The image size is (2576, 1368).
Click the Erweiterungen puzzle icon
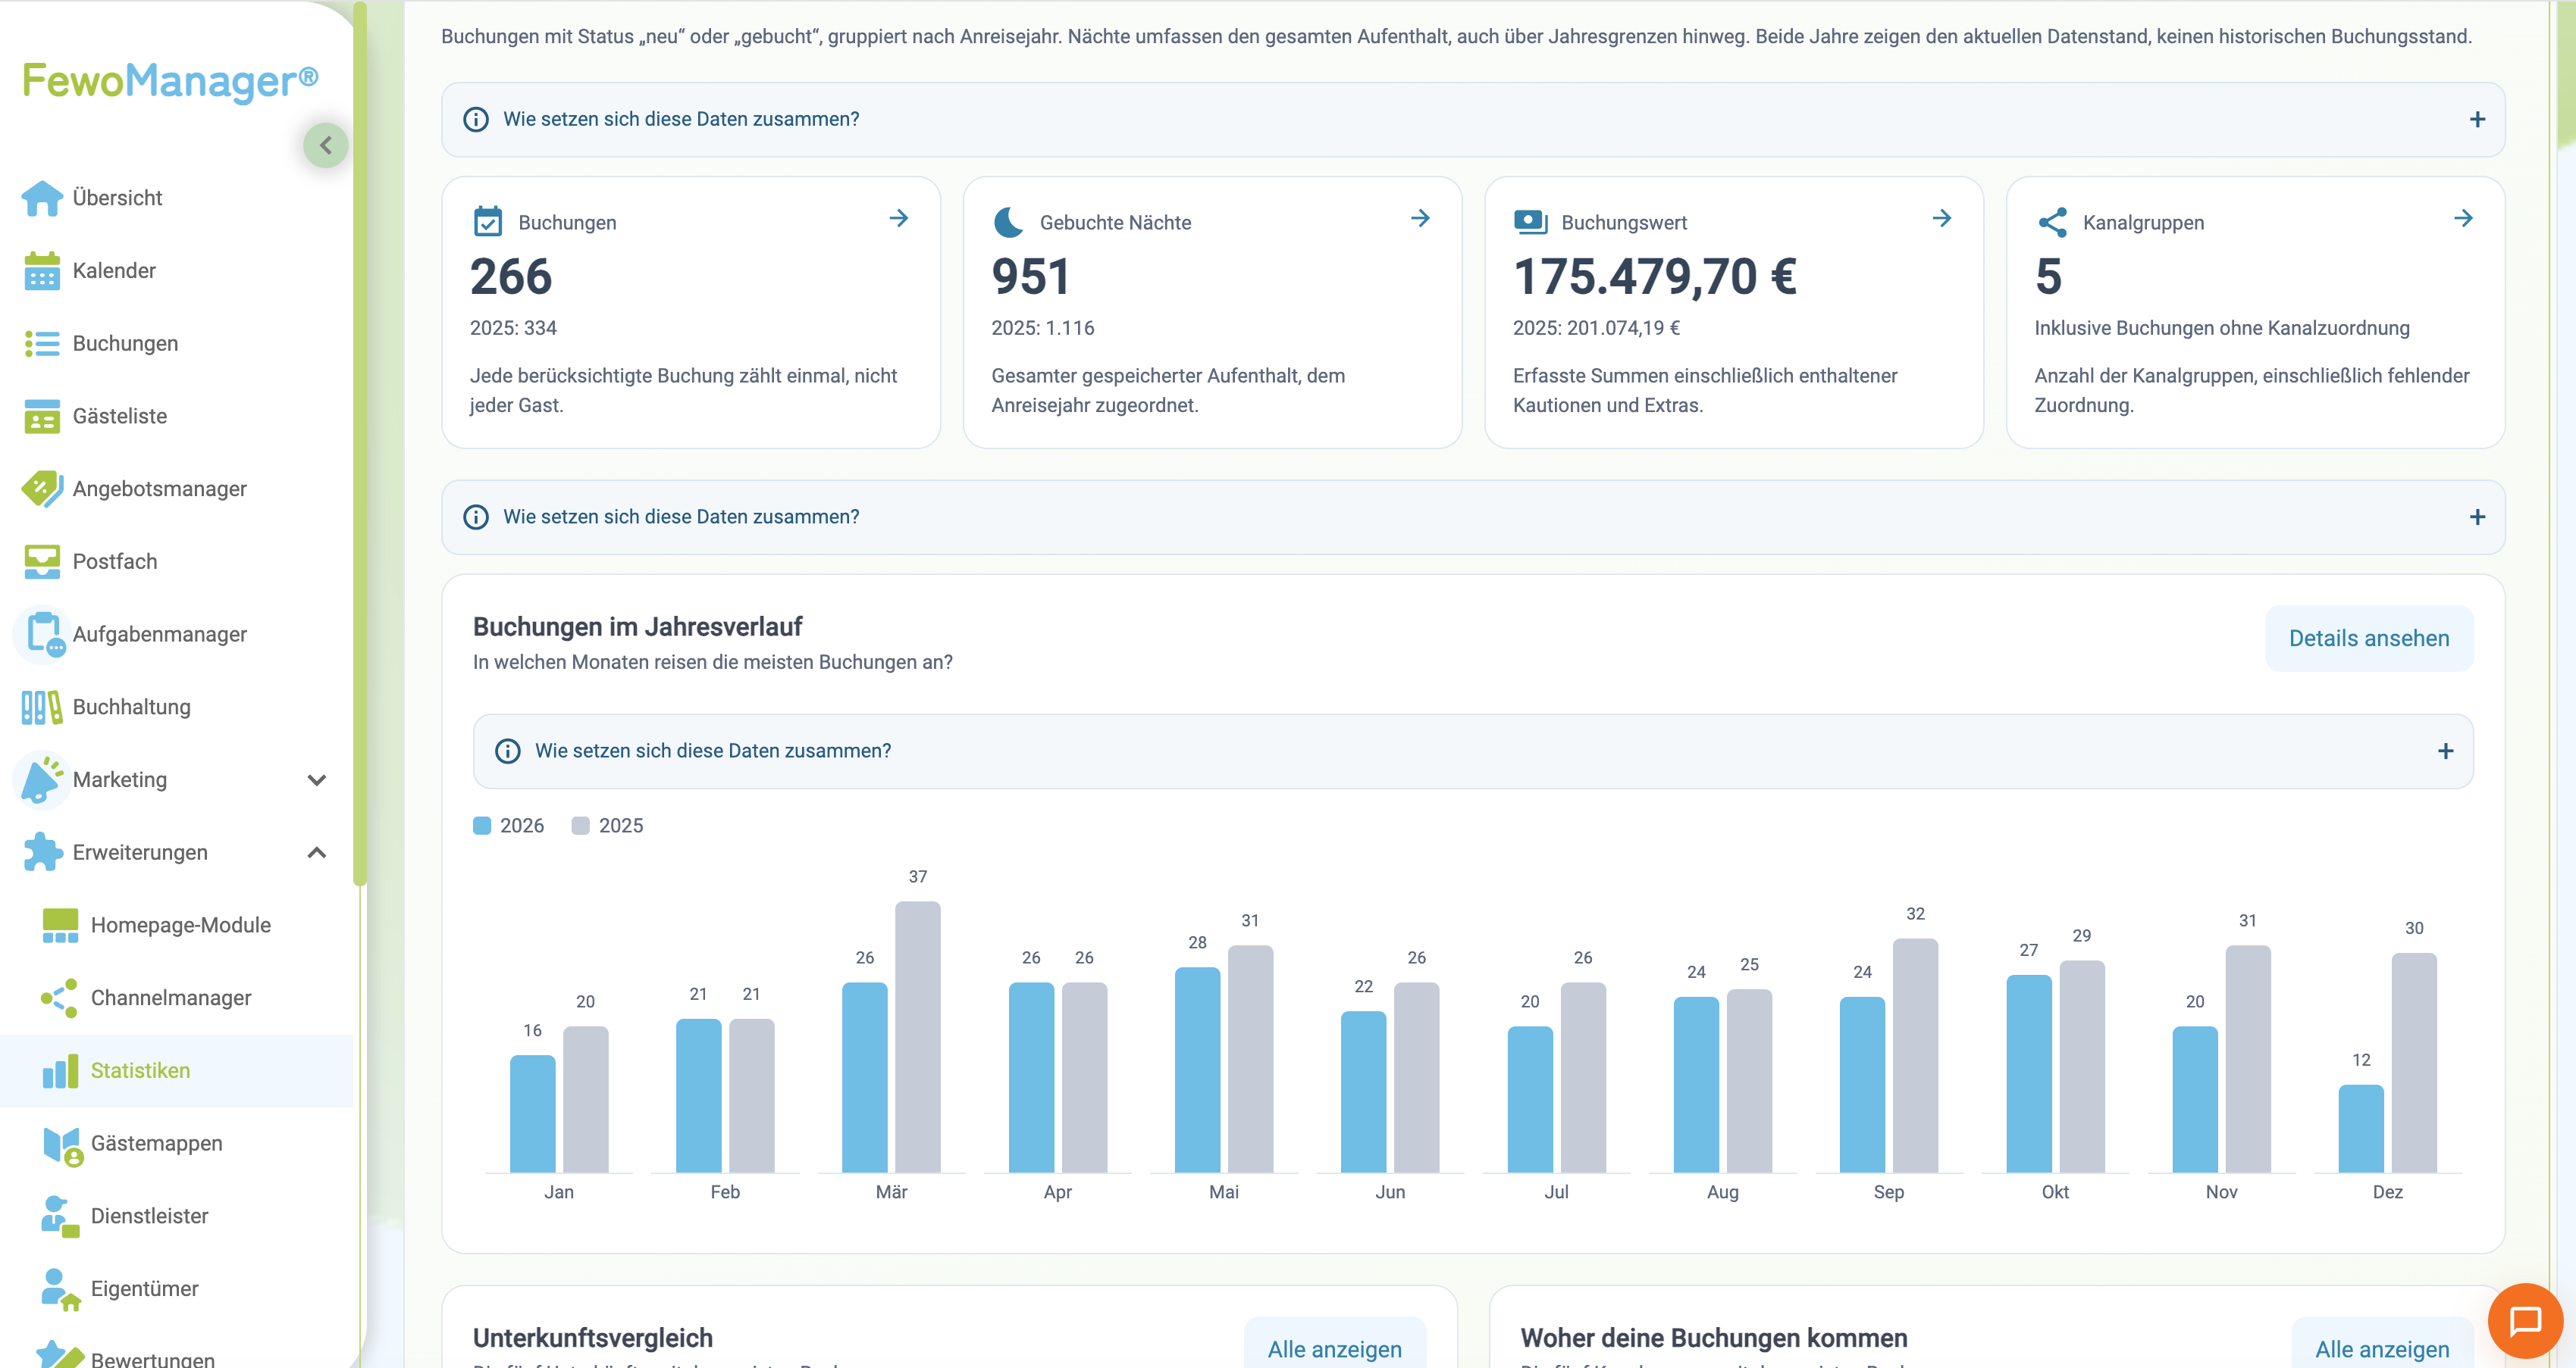[42, 852]
